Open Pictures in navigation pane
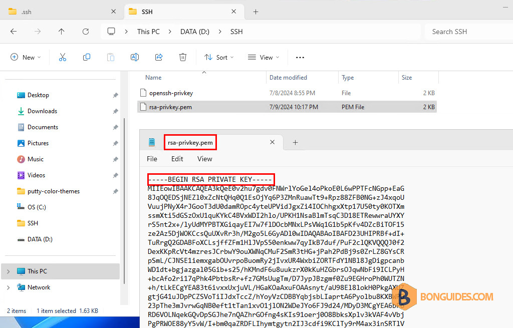Image resolution: width=513 pixels, height=328 pixels. (x=38, y=143)
